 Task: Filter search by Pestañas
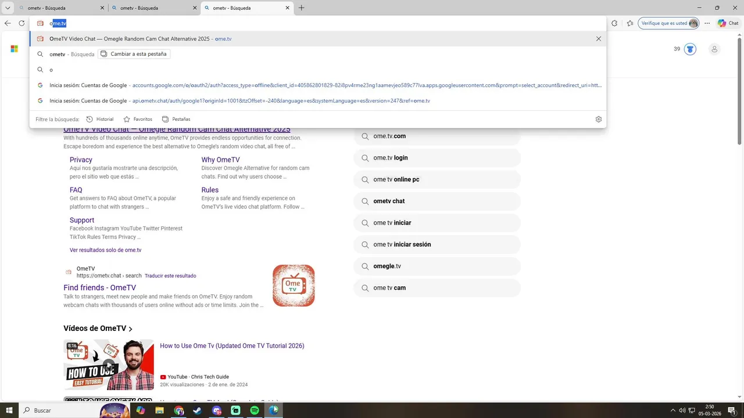176,119
